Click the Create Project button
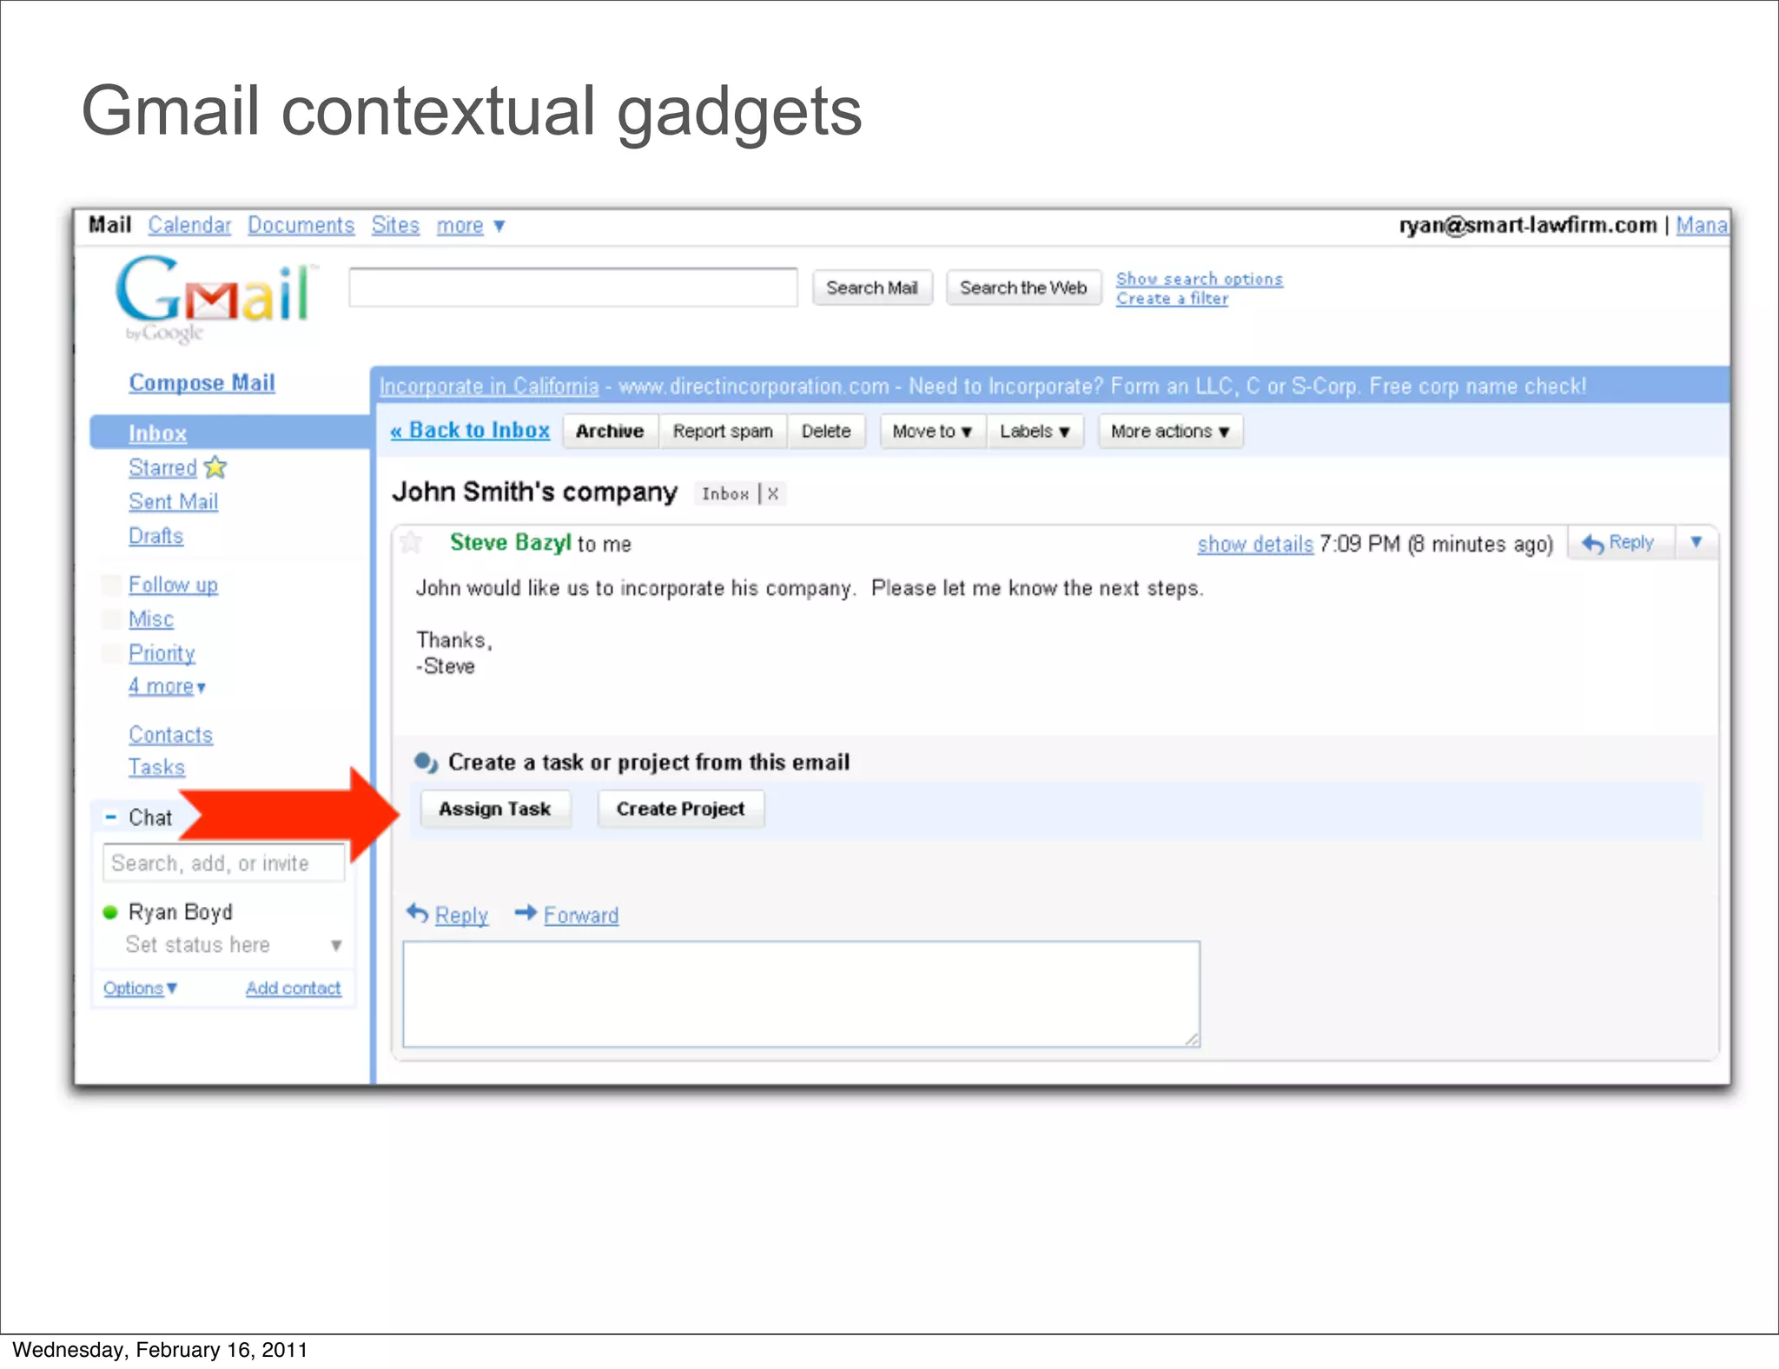The height and width of the screenshot is (1369, 1779). click(681, 809)
